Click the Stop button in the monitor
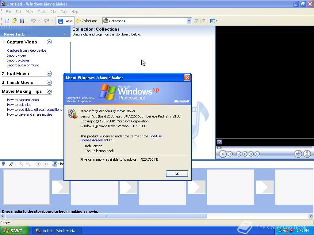Screen dimensions: 314x235 [230, 154]
